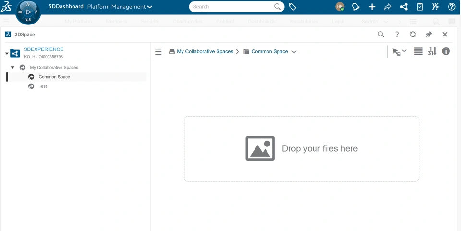Viewport: 461px width, 231px height.
Task: Click the Common Space breadcrumb
Action: coord(269,51)
